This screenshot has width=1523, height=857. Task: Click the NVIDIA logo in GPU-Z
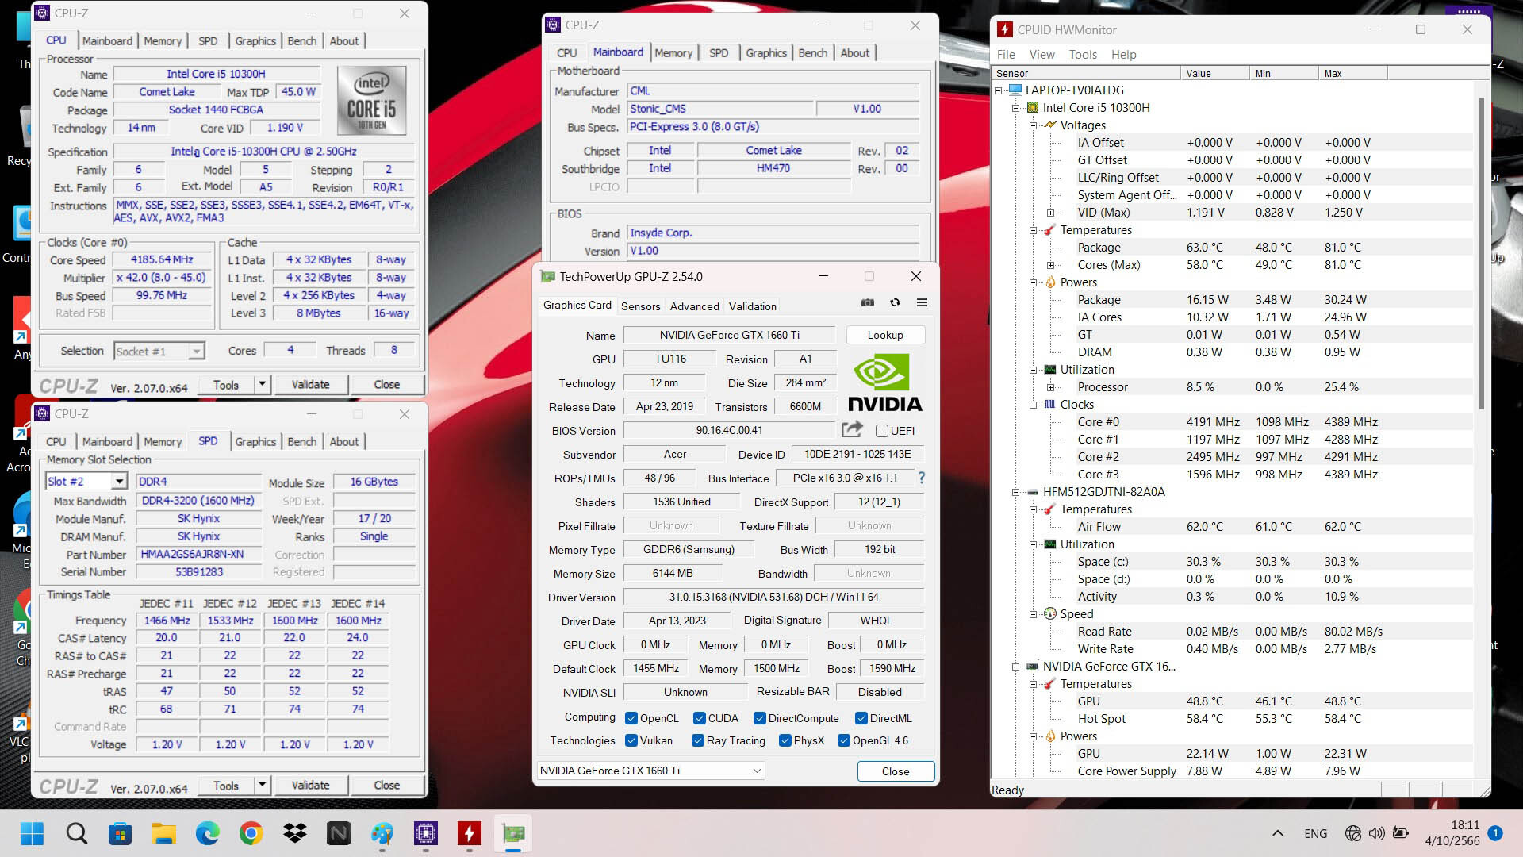coord(884,383)
